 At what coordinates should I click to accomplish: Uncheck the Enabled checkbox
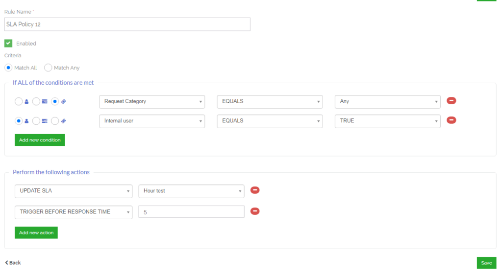tap(8, 43)
